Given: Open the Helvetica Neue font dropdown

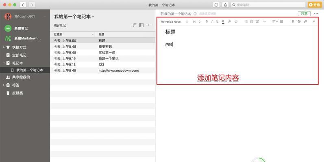Looking at the screenshot, I should tap(171, 21).
